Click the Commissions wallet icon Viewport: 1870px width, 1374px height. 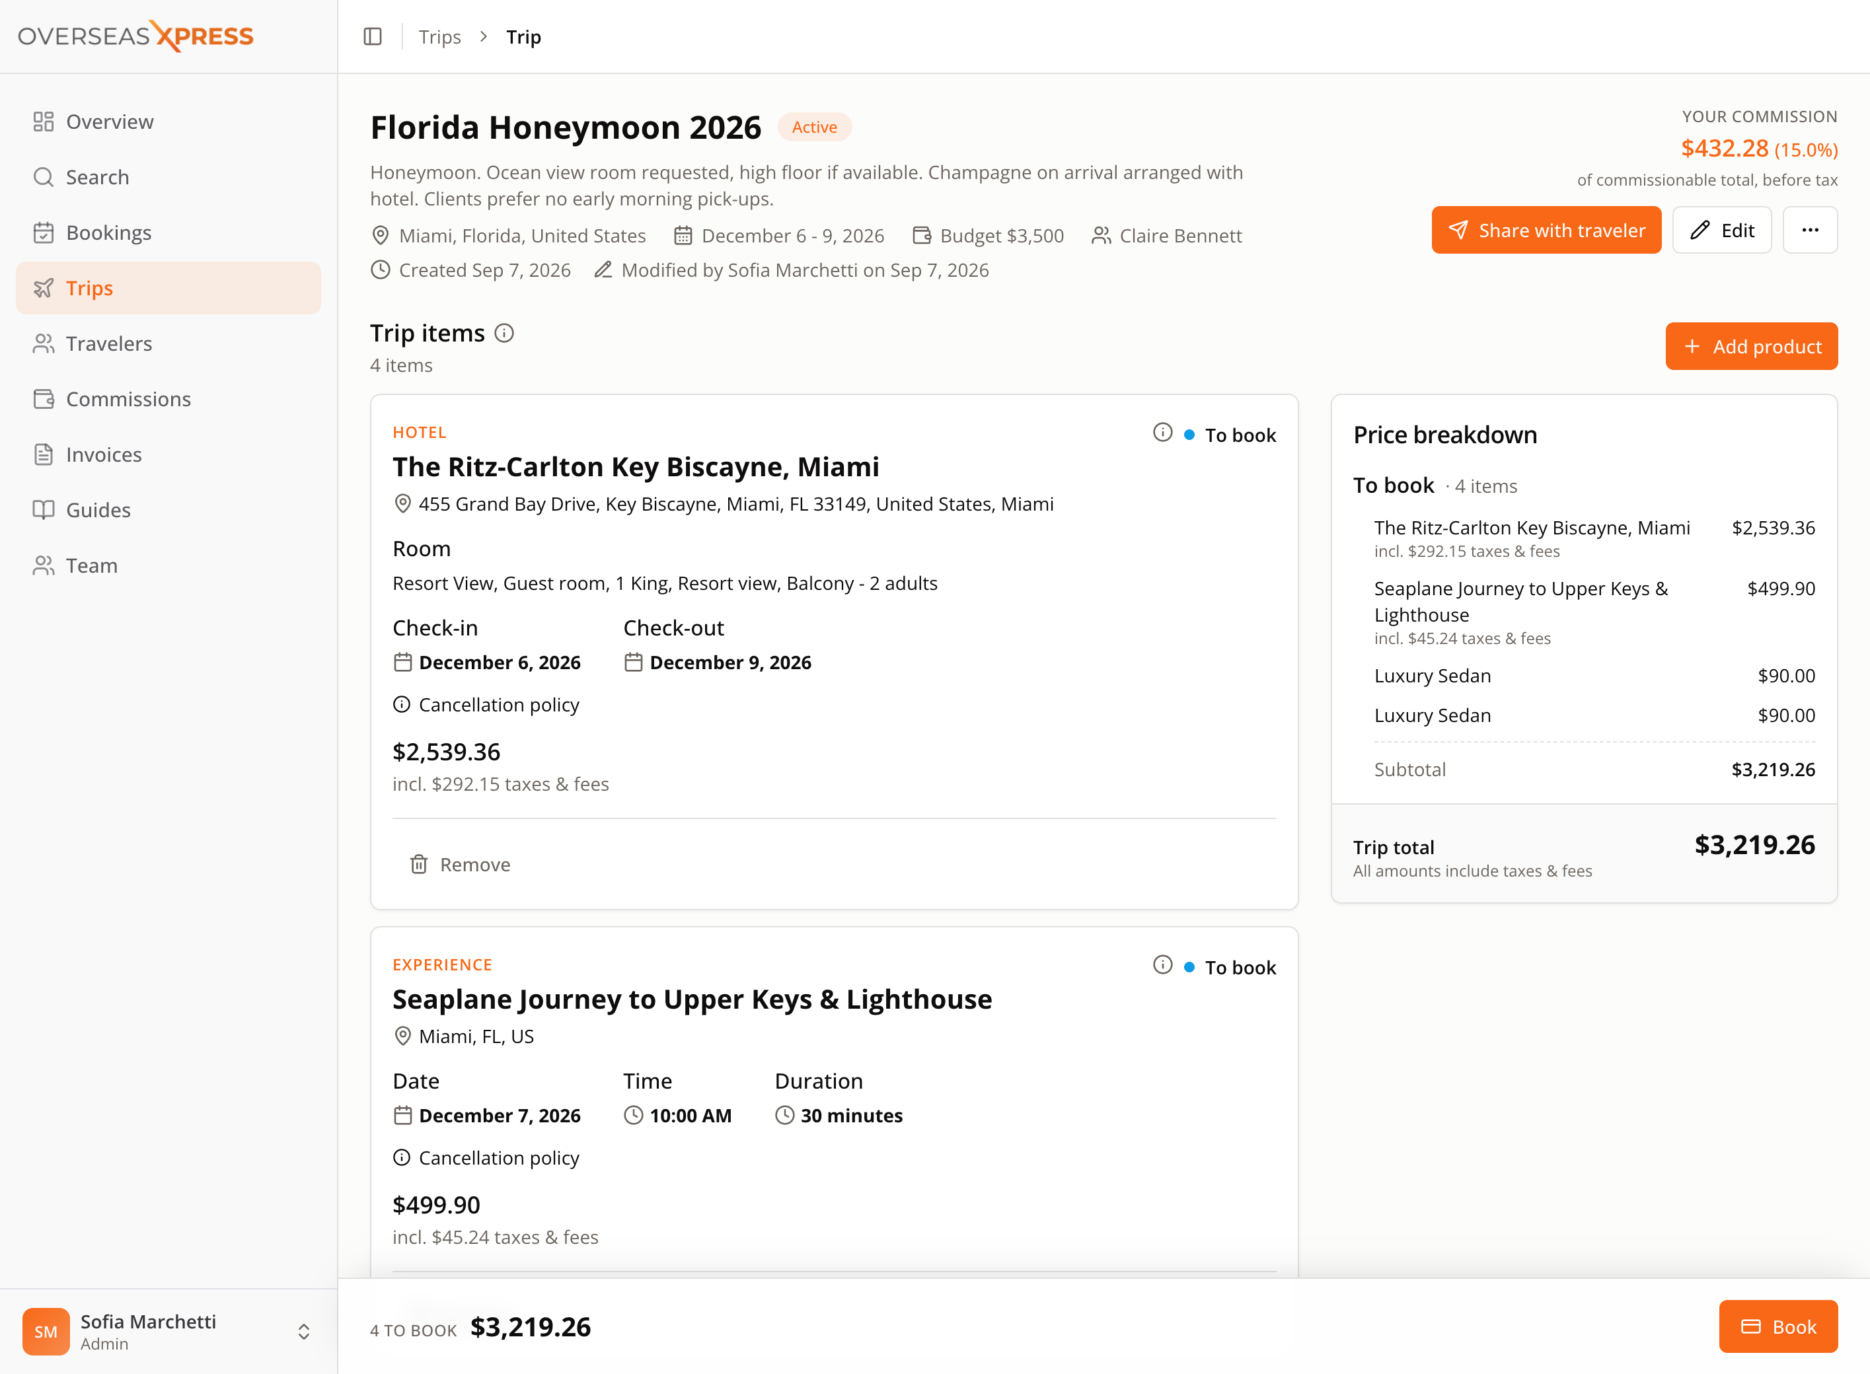[43, 399]
